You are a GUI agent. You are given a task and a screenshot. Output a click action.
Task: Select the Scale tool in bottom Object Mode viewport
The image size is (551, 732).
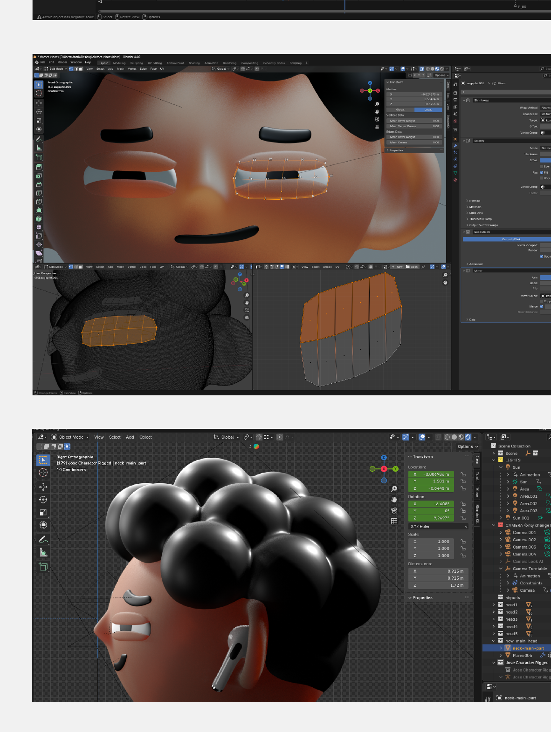point(43,512)
